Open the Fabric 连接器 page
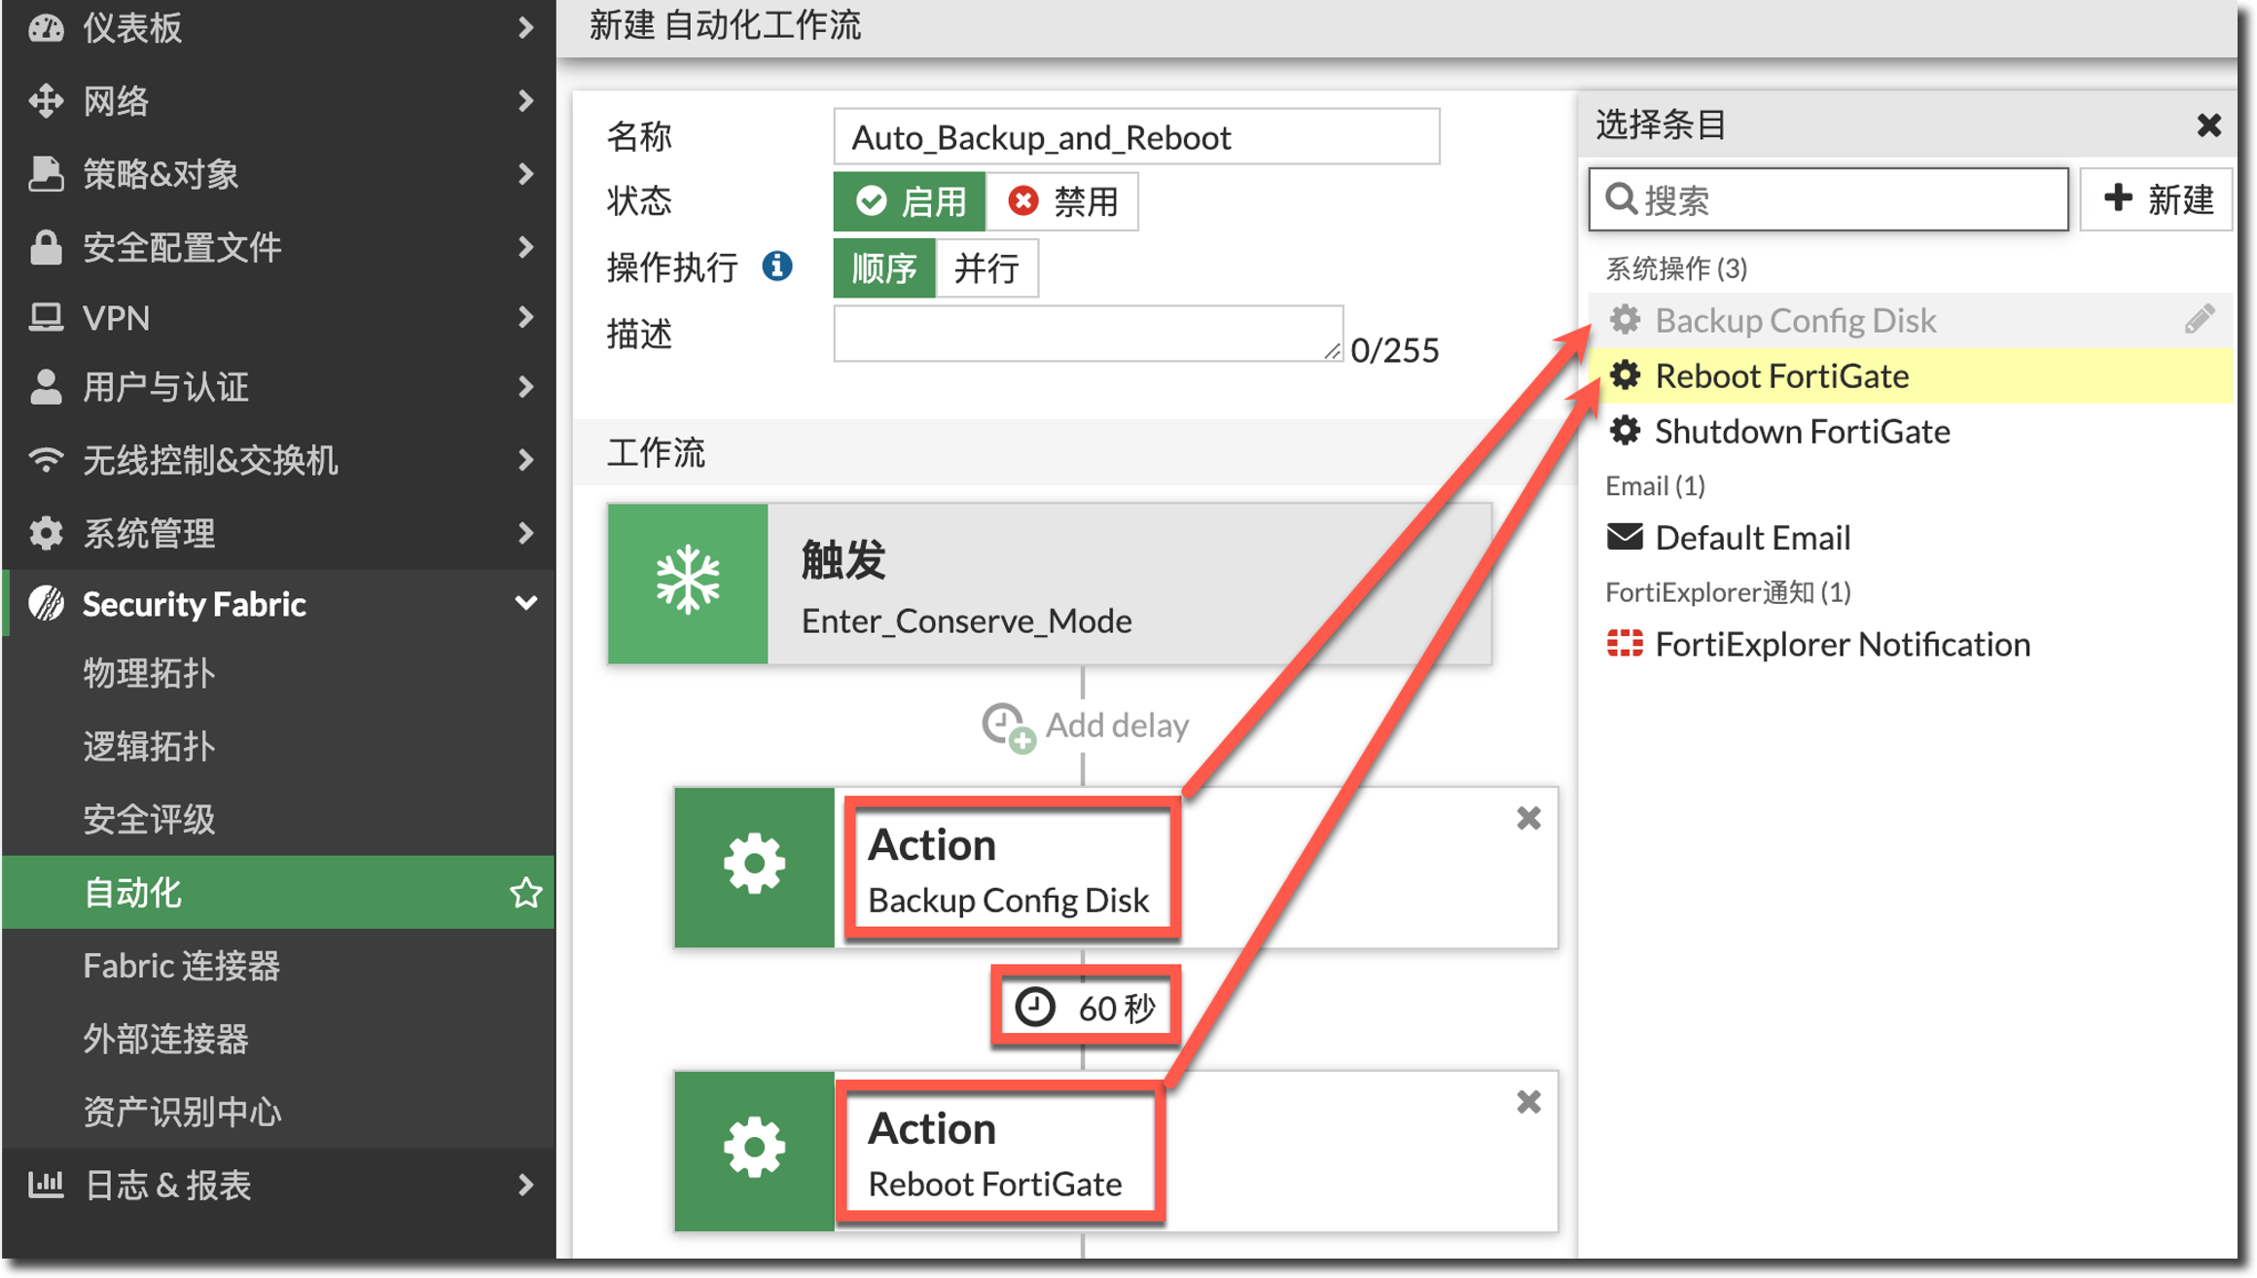The image size is (2257, 1278). (x=182, y=966)
